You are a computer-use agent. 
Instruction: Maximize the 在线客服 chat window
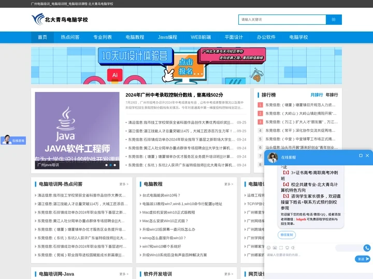point(361,156)
